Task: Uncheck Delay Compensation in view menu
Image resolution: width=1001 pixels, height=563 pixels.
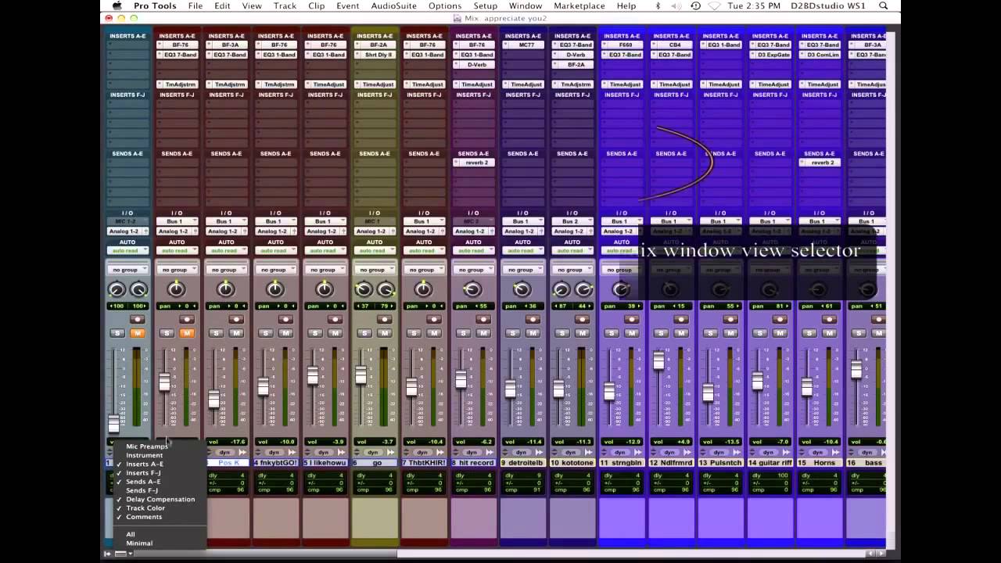Action: pyautogui.click(x=160, y=499)
